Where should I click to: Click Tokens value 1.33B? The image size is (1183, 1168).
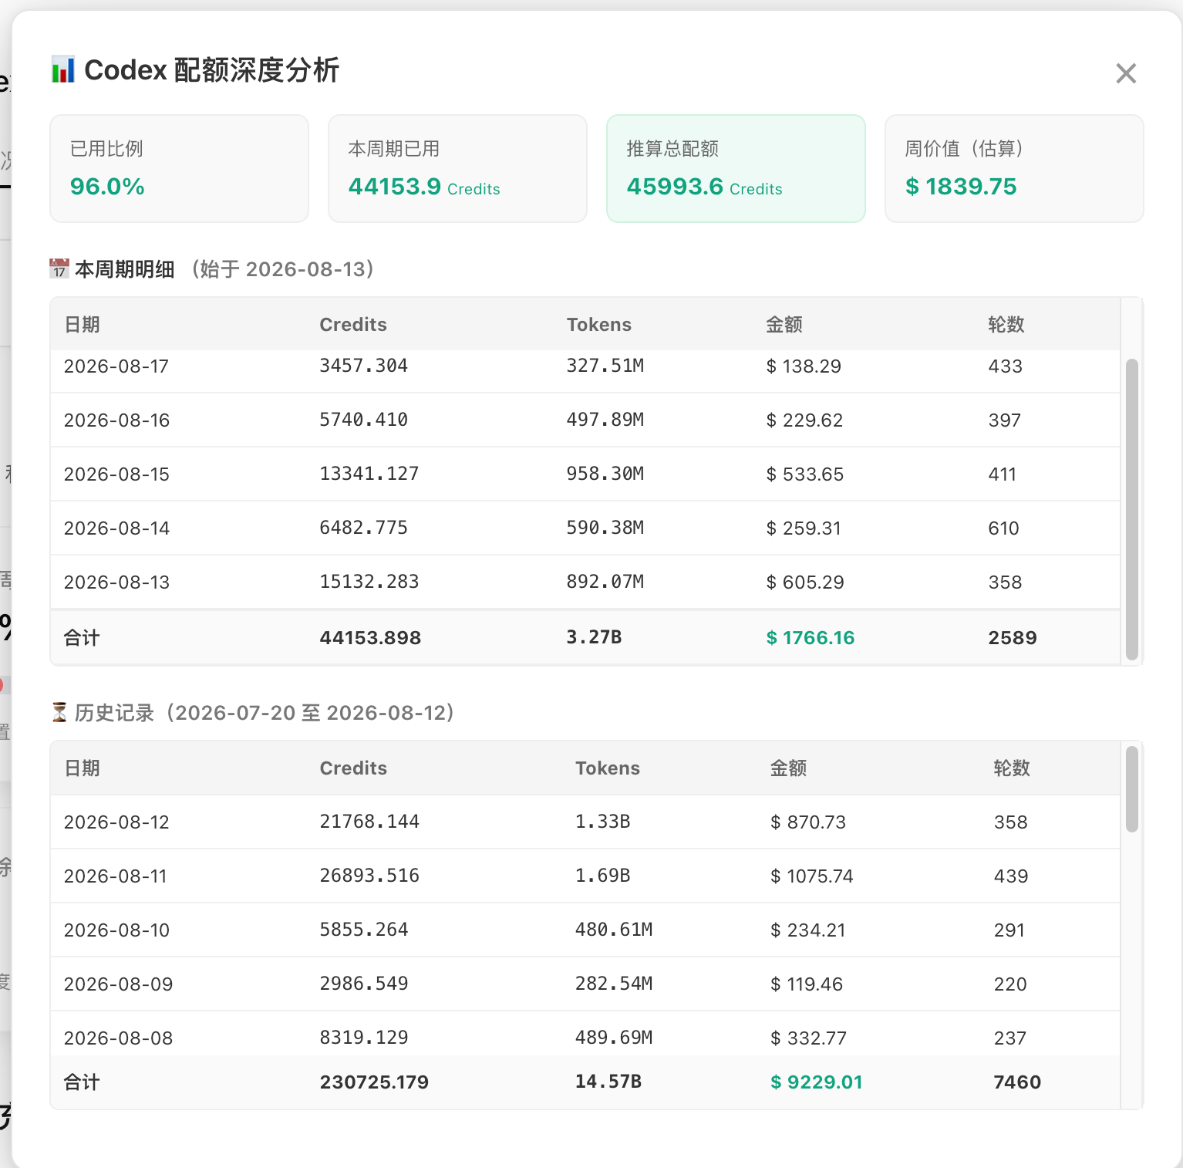(603, 822)
